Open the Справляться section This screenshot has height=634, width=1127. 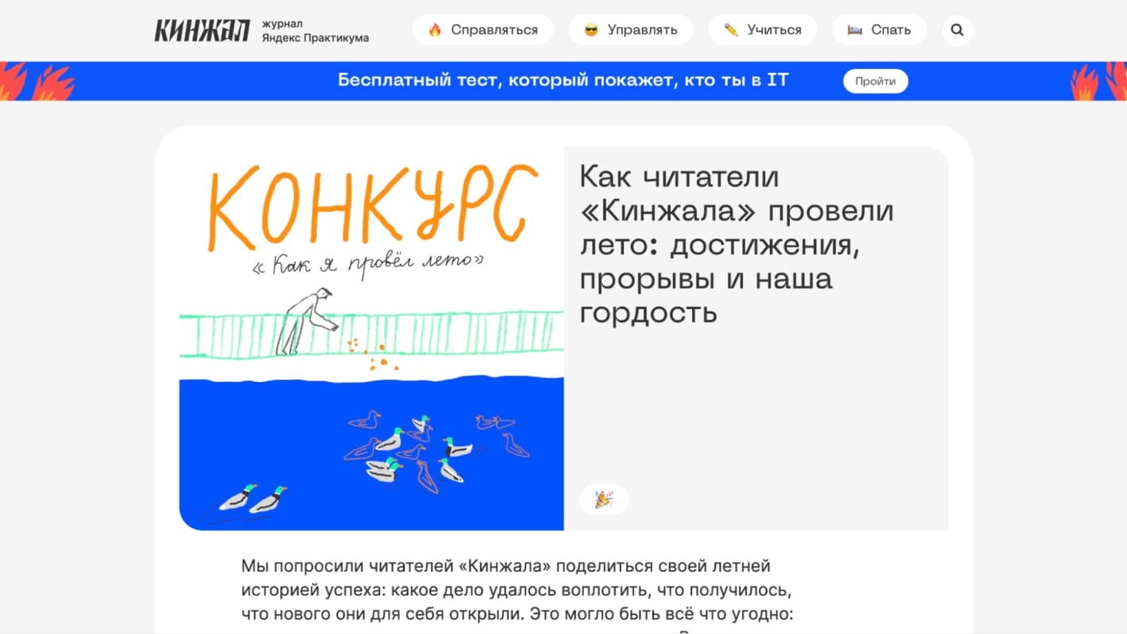pyautogui.click(x=483, y=30)
